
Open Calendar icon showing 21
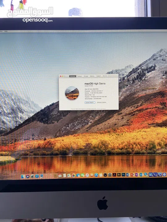coord(60,176)
